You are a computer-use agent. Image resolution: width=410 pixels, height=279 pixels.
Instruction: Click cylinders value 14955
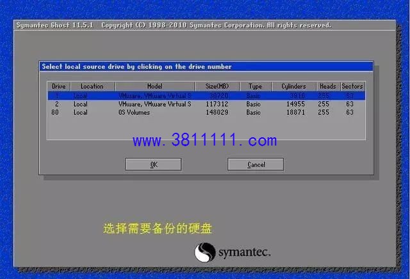tap(295, 104)
